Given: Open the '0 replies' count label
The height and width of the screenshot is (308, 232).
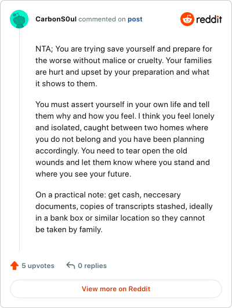Looking at the screenshot, I should pyautogui.click(x=92, y=266).
